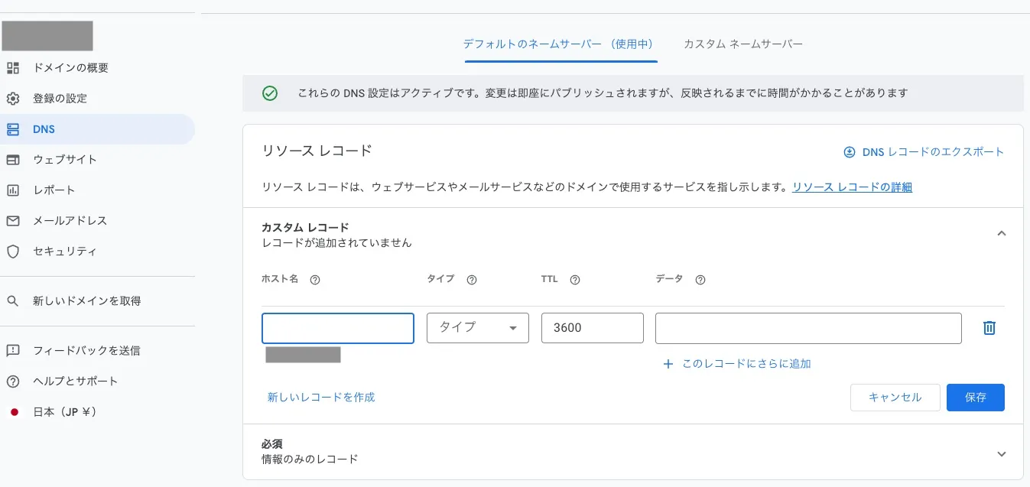The image size is (1030, 487).
Task: Collapse the カスタム レコード section chevron
Action: (1002, 233)
